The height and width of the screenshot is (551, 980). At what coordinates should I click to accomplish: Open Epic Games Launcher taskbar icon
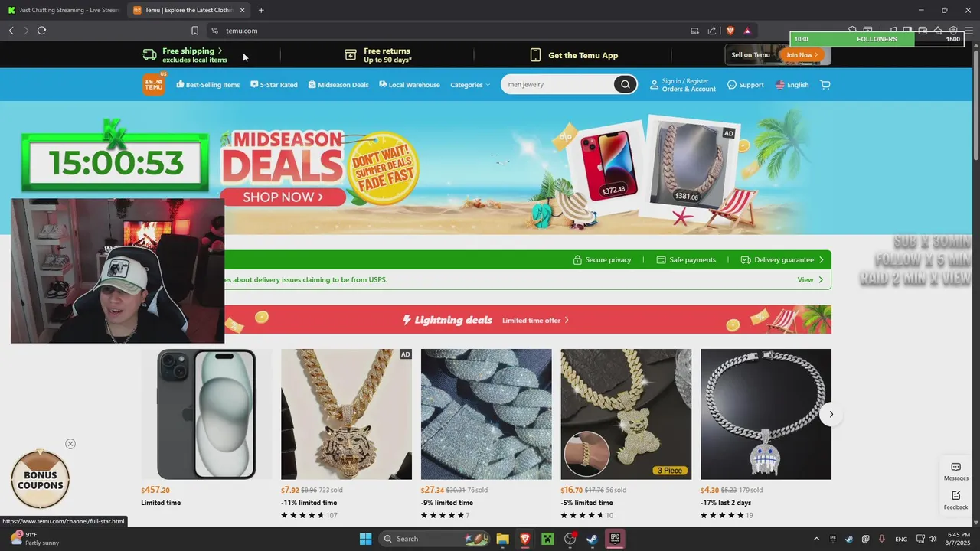coord(615,539)
